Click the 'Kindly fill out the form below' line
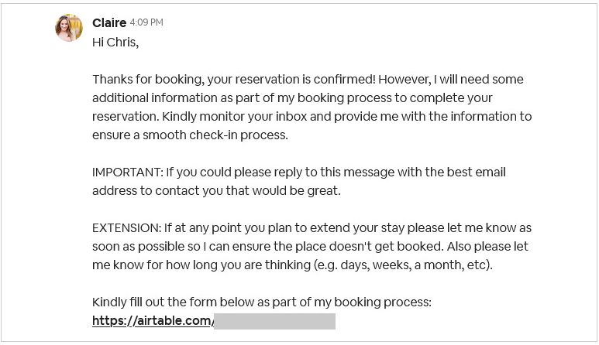599x345 pixels. (262, 302)
